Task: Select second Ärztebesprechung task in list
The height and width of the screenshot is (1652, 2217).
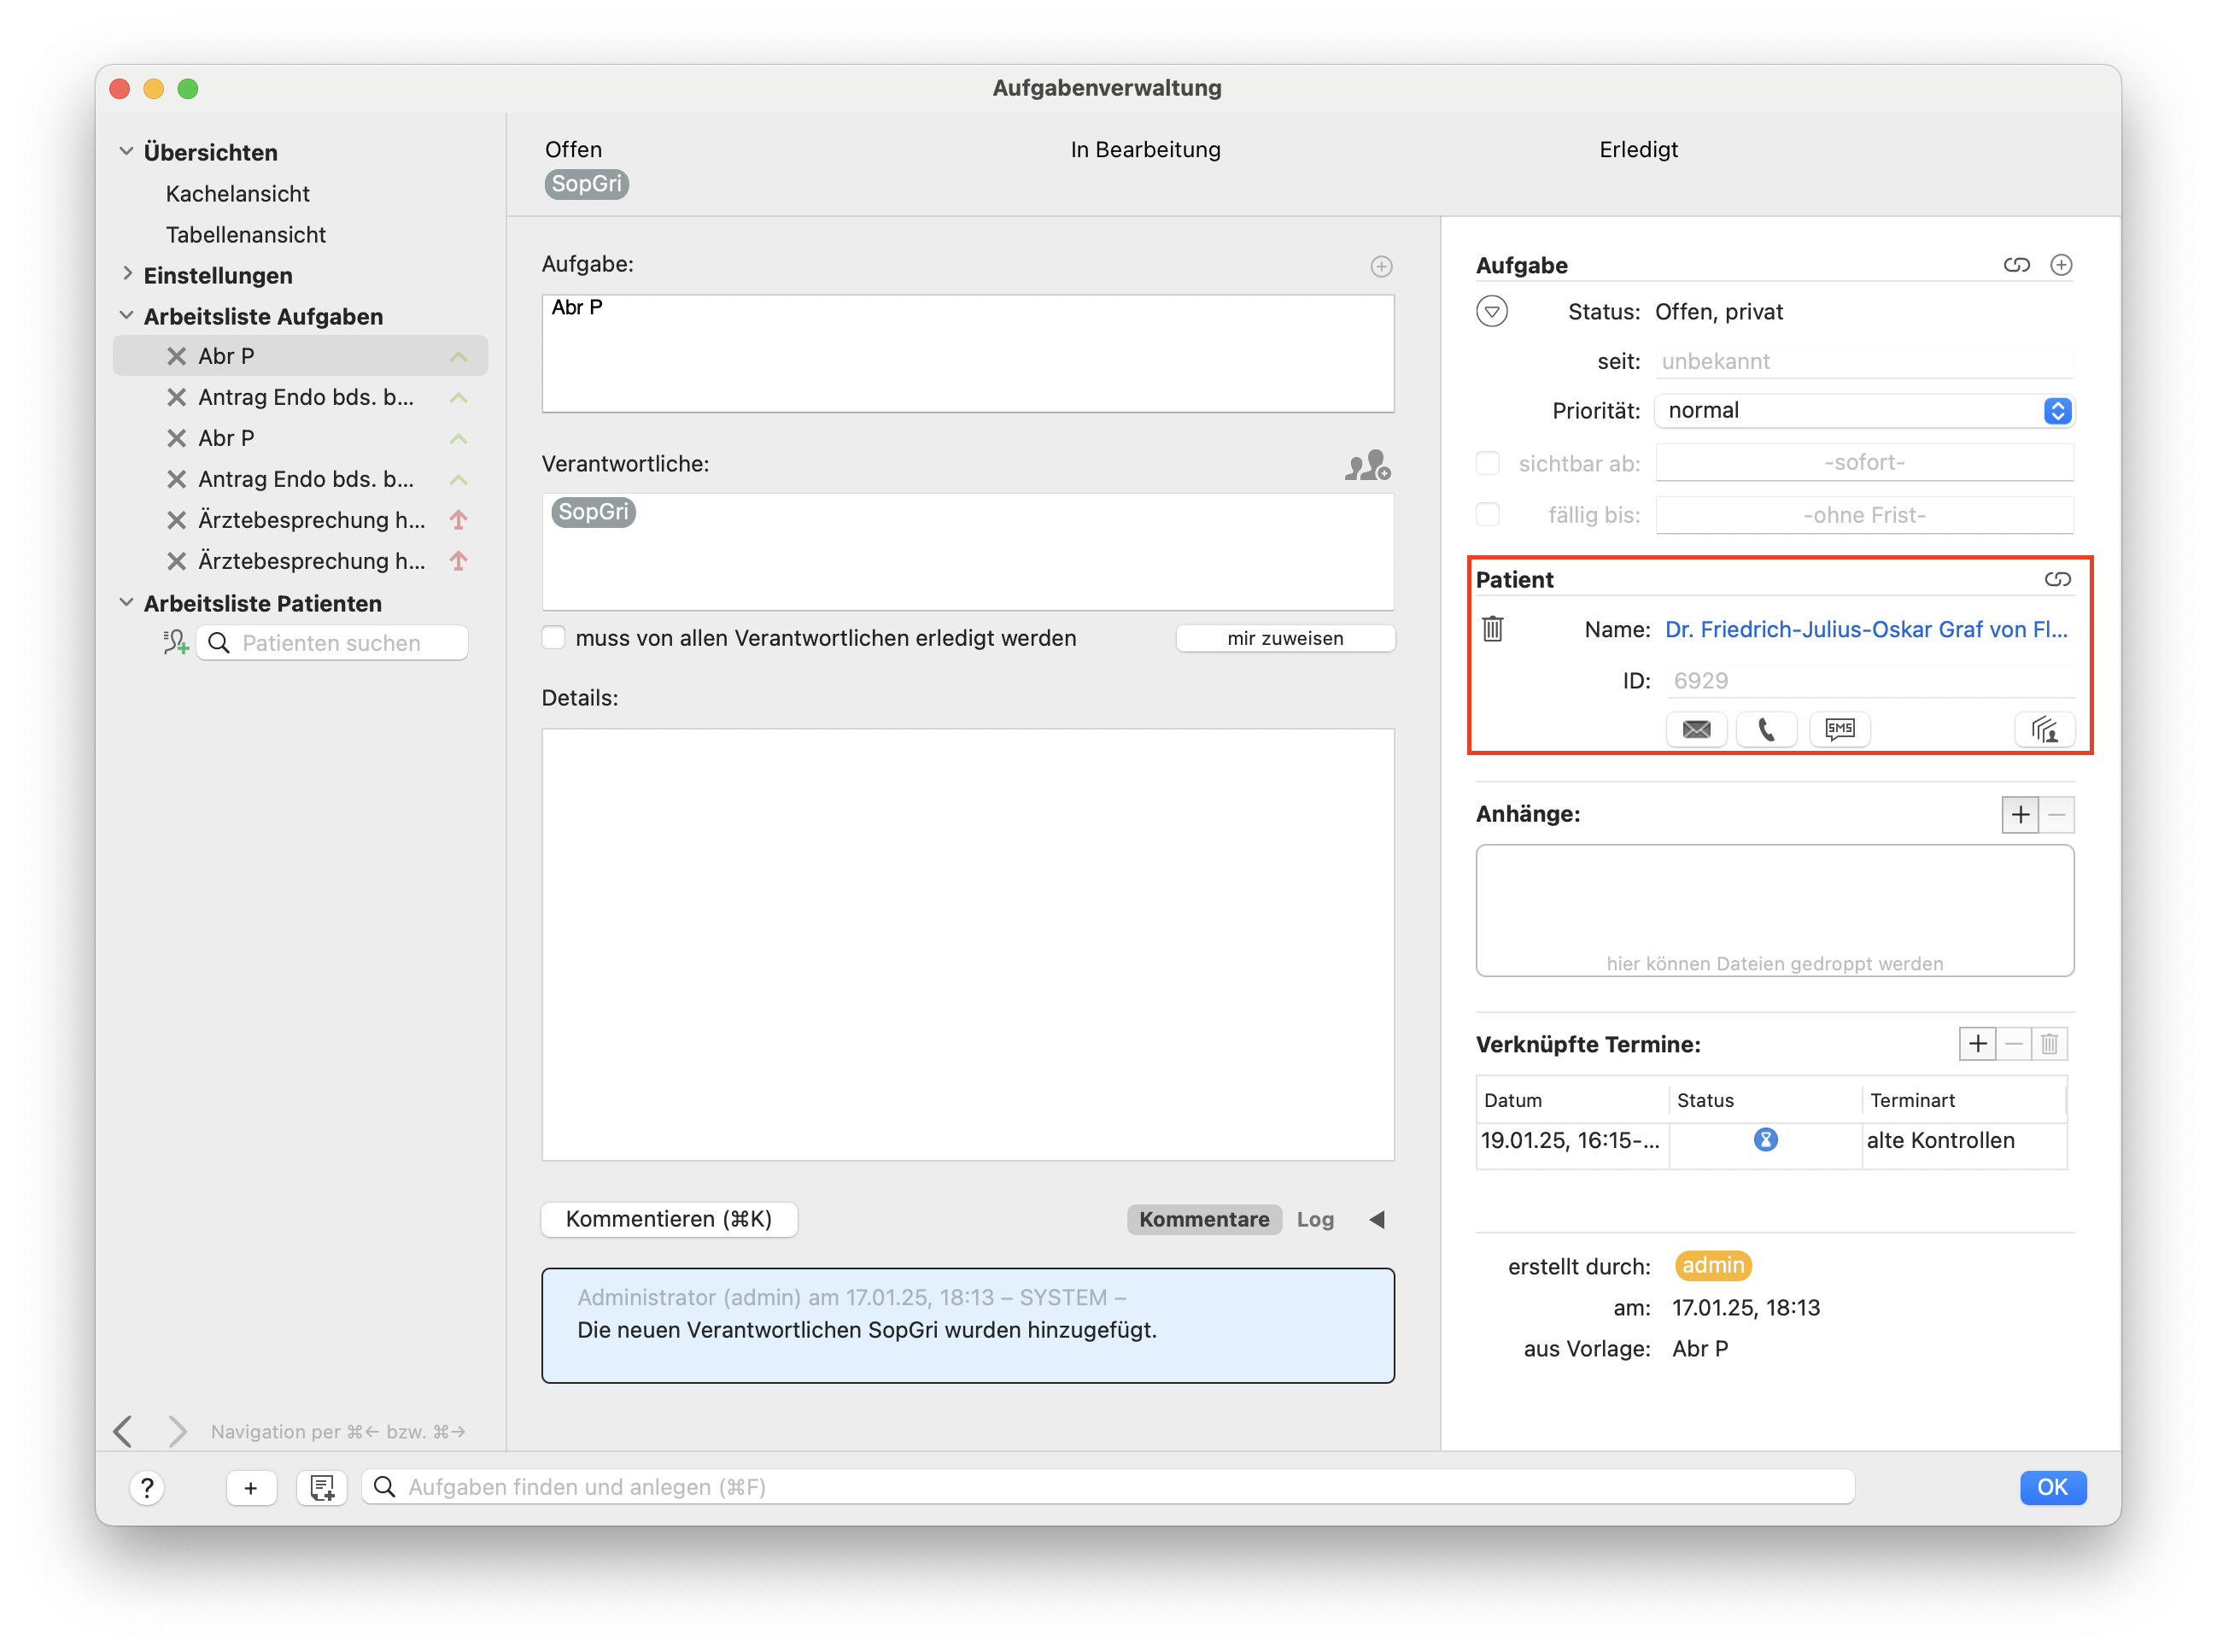Action: 300,561
